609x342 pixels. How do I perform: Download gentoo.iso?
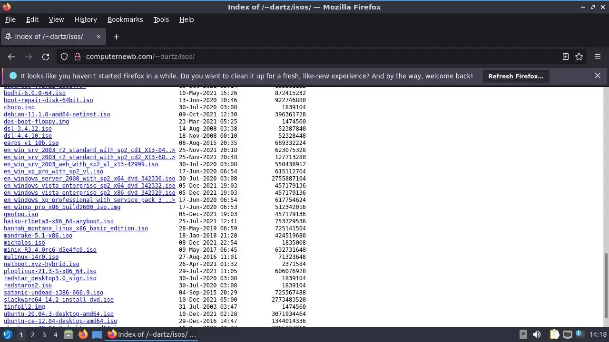21,214
